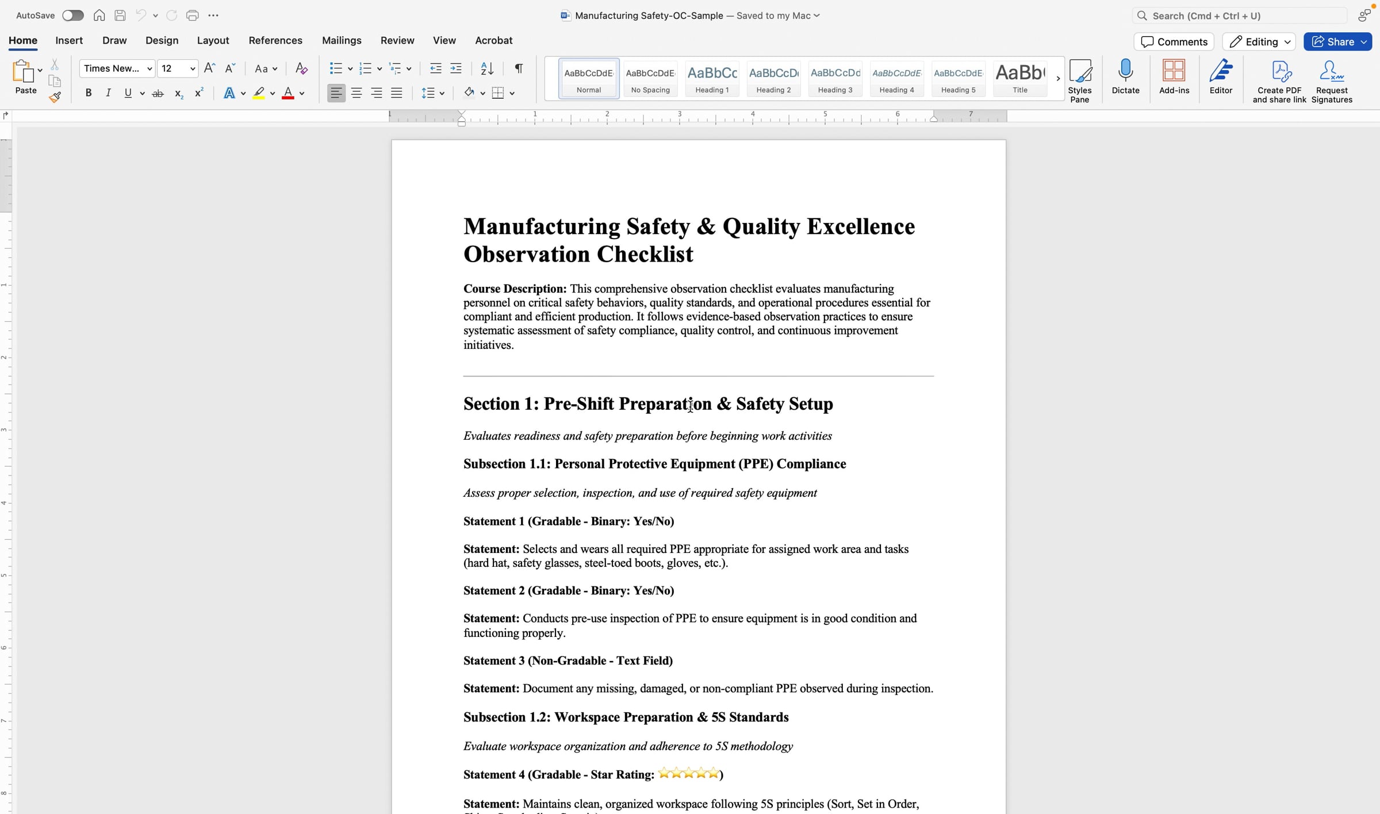The width and height of the screenshot is (1380, 814).
Task: Open the font name dropdown
Action: (149, 68)
